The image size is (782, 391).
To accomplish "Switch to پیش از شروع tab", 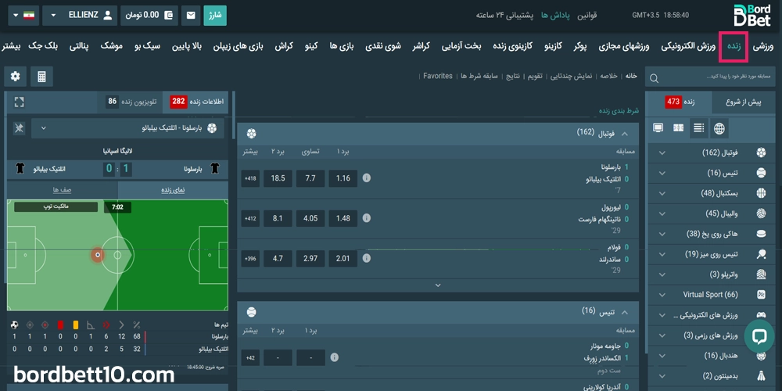I will (743, 102).
